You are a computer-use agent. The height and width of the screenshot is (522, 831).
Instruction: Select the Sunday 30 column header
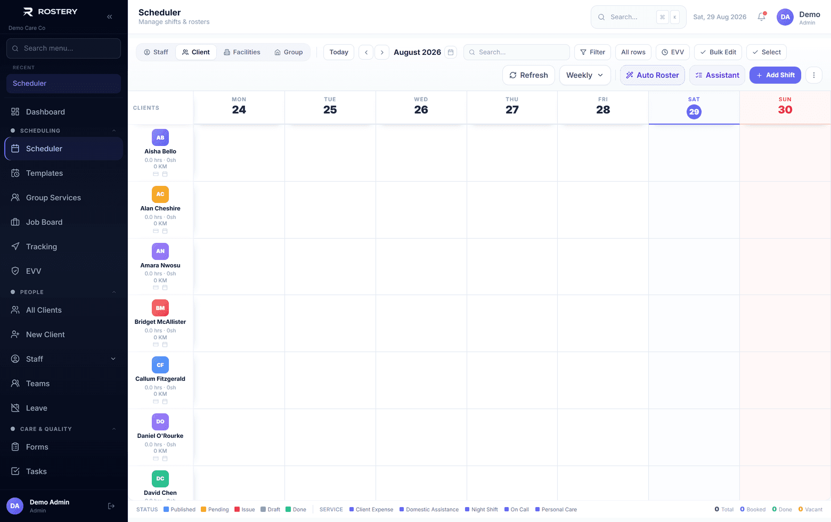point(785,108)
